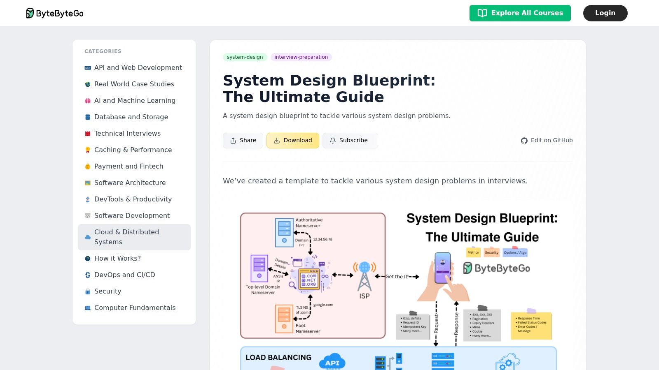Open Computer Fundamentals category
The image size is (659, 370).
click(x=134, y=308)
